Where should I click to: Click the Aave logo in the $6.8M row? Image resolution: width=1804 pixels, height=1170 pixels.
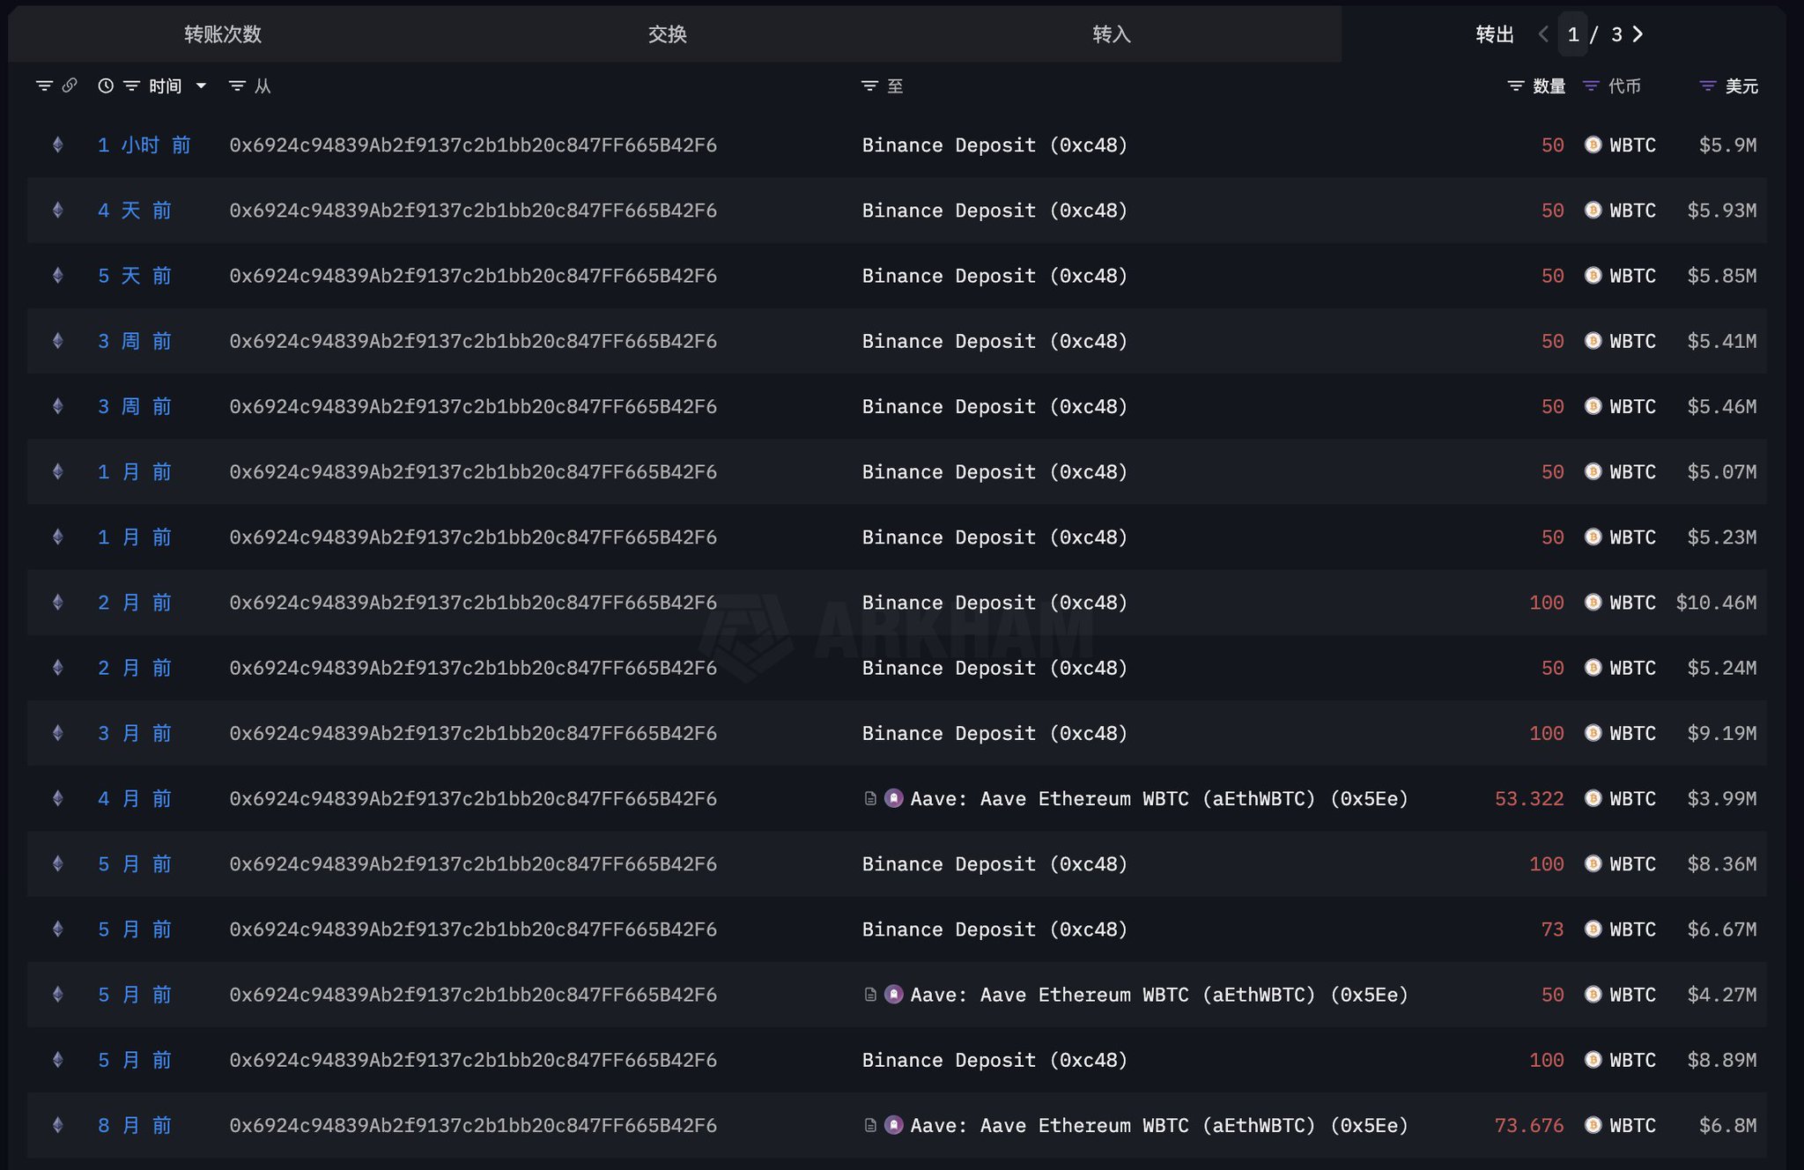tap(893, 1125)
